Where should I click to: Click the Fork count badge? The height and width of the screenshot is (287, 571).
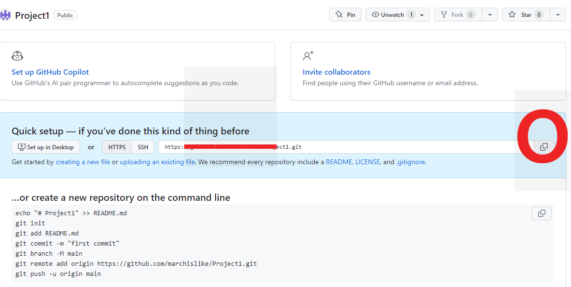[x=471, y=15]
